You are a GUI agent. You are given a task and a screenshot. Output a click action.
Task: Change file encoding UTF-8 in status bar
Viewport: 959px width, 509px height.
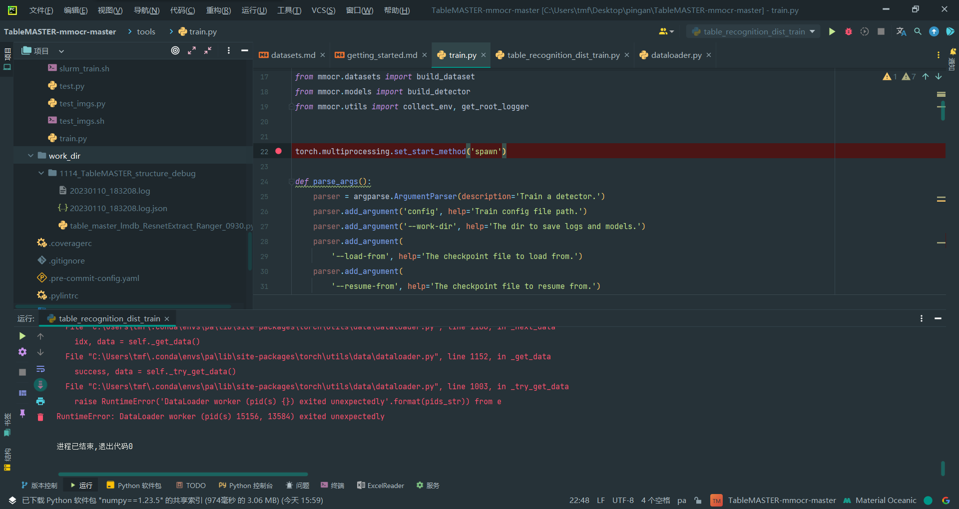tap(623, 500)
